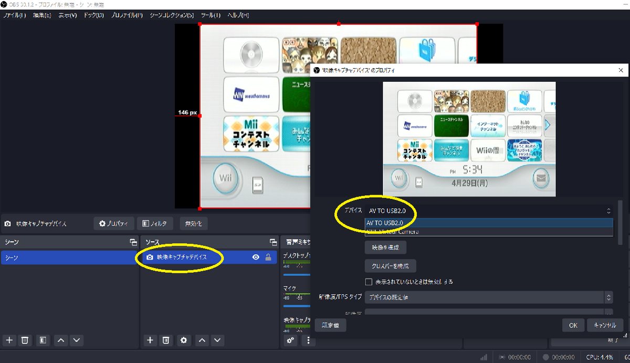
Task: Pop out the ソース dock
Action: pos(273,242)
